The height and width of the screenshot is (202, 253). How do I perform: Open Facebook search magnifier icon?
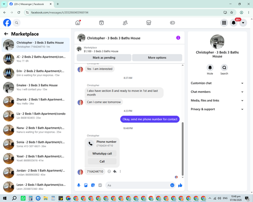[17, 23]
